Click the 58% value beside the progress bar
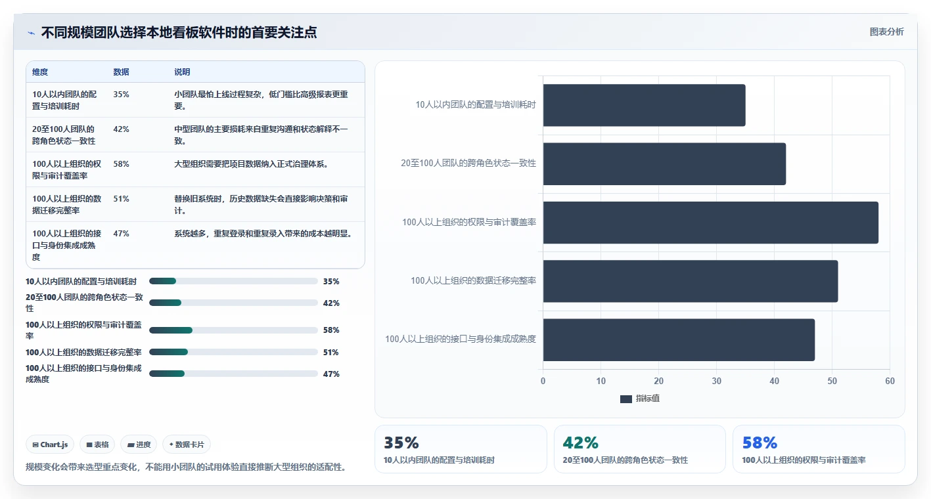The width and height of the screenshot is (931, 499). click(x=331, y=330)
